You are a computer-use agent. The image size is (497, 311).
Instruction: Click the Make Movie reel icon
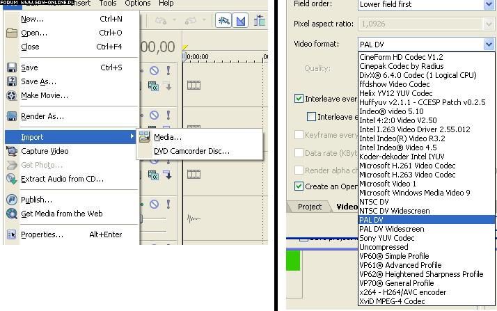(x=12, y=95)
